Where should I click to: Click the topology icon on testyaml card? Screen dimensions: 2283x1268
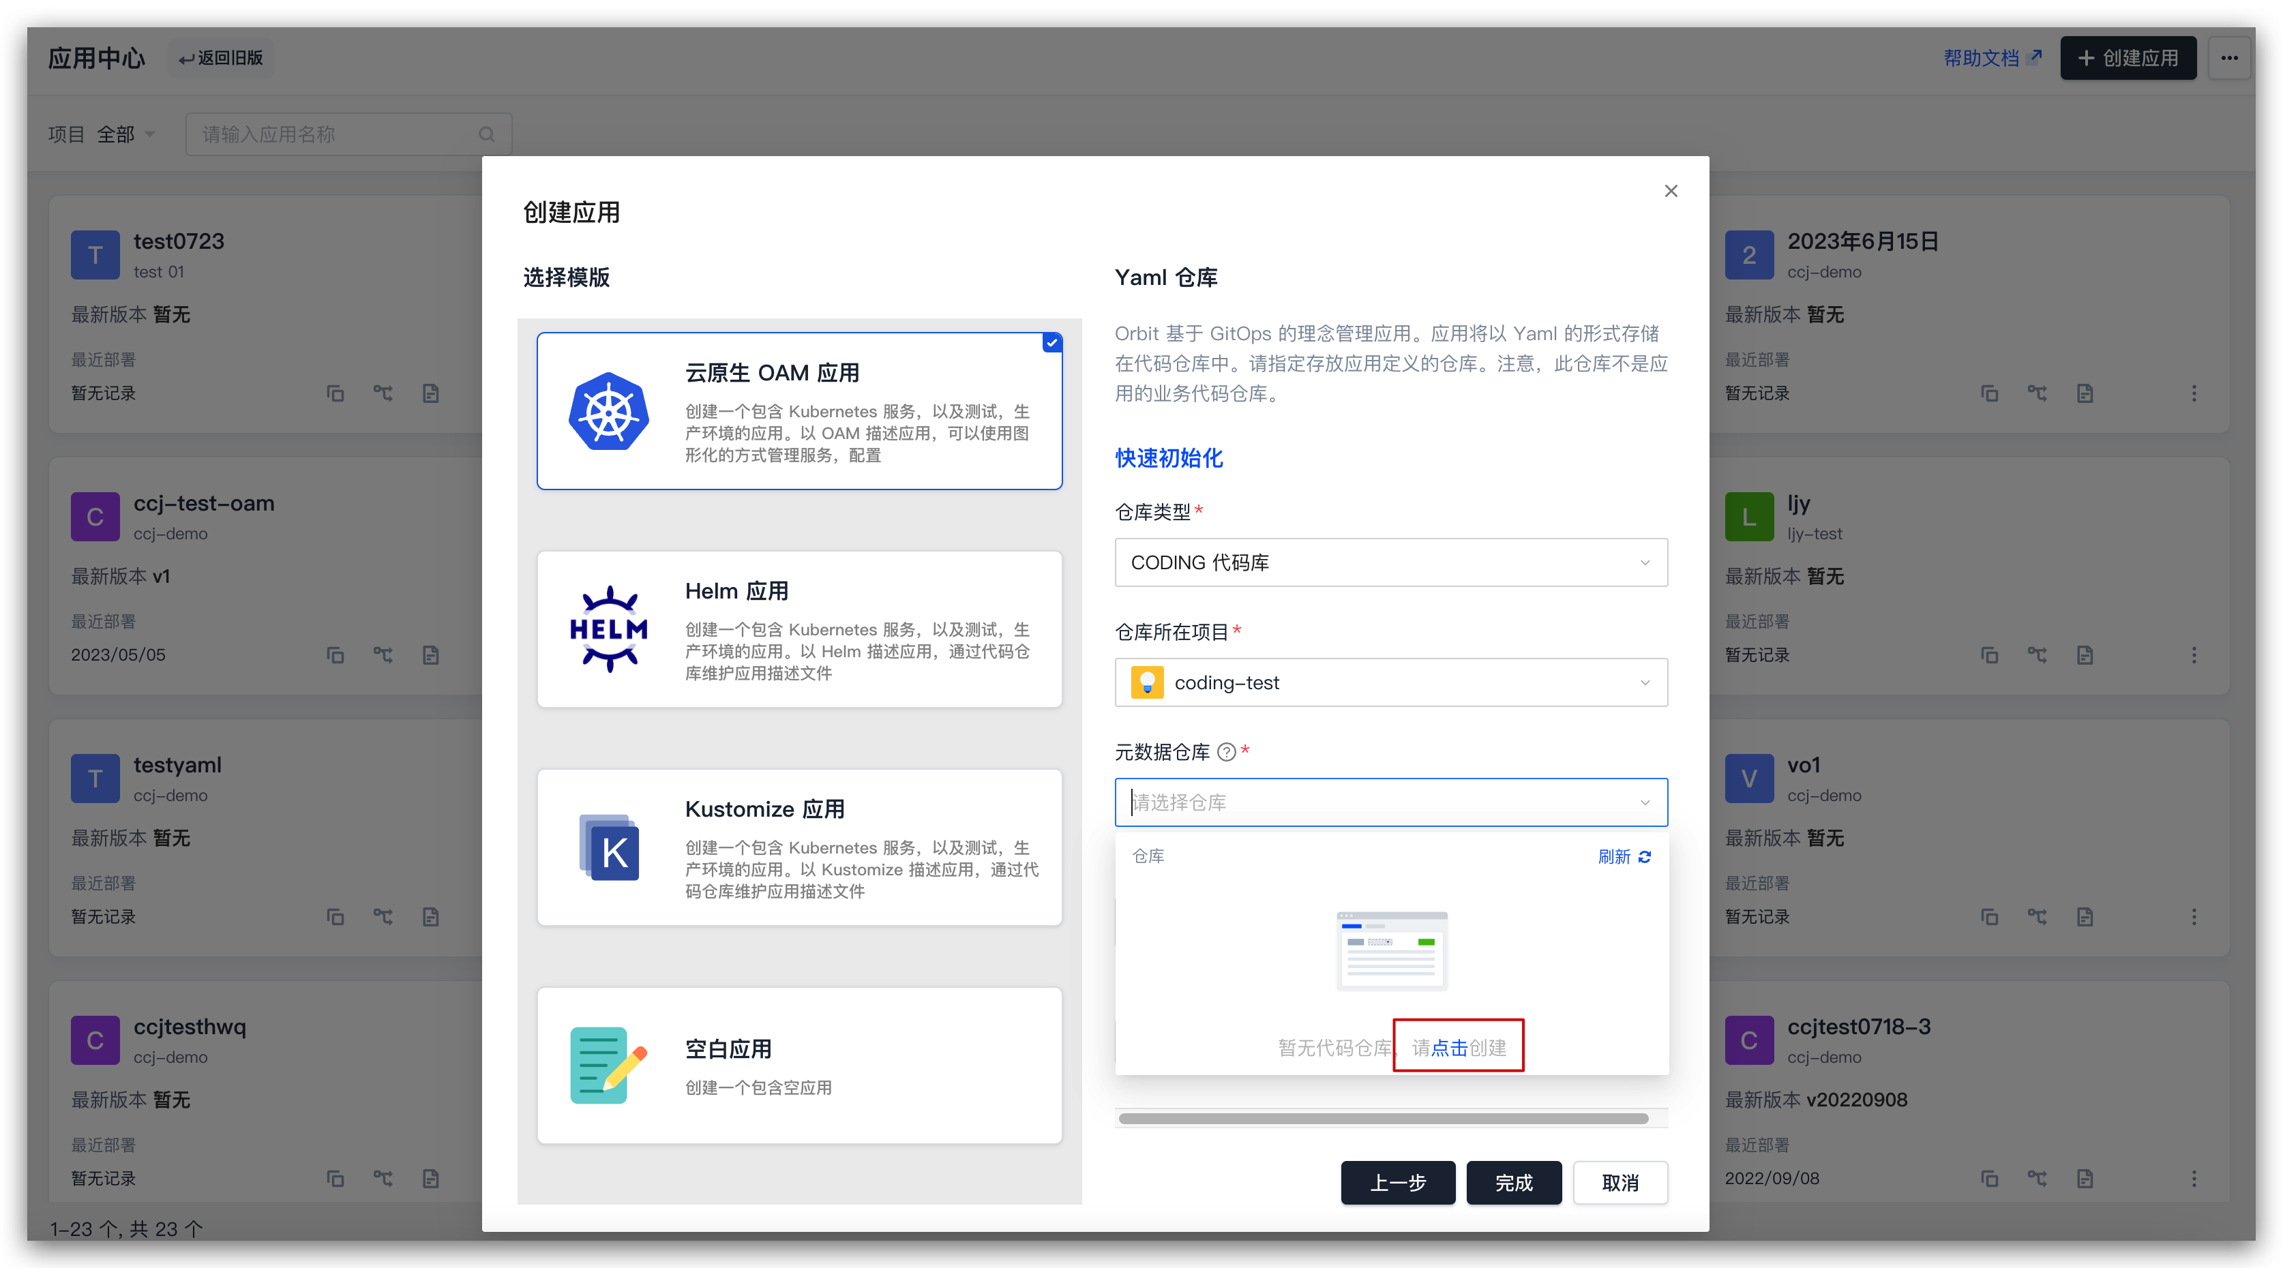(x=383, y=917)
